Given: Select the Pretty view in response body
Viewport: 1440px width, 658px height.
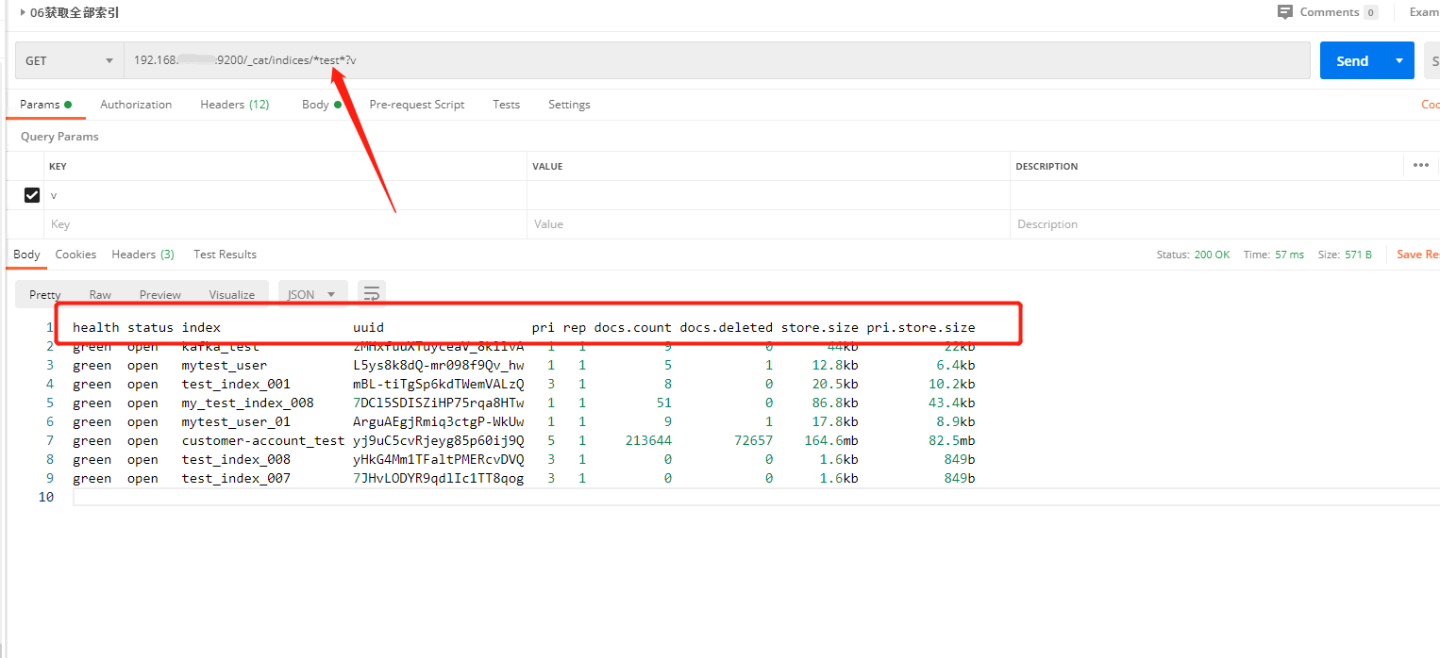Looking at the screenshot, I should tap(43, 294).
